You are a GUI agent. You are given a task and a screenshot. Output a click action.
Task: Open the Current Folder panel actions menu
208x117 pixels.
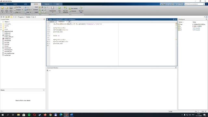[44, 19]
